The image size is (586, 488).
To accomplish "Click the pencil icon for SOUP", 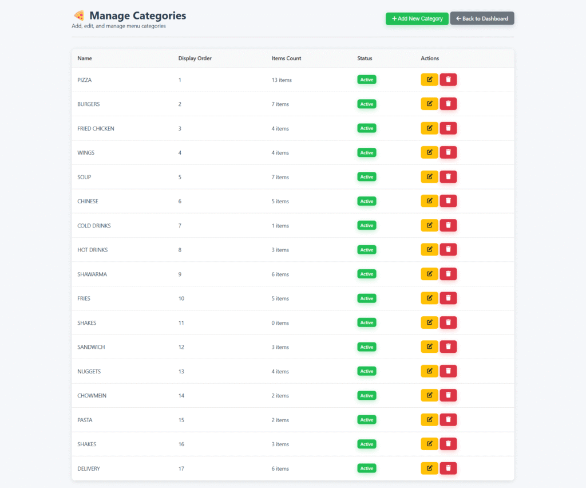I will click(x=429, y=177).
